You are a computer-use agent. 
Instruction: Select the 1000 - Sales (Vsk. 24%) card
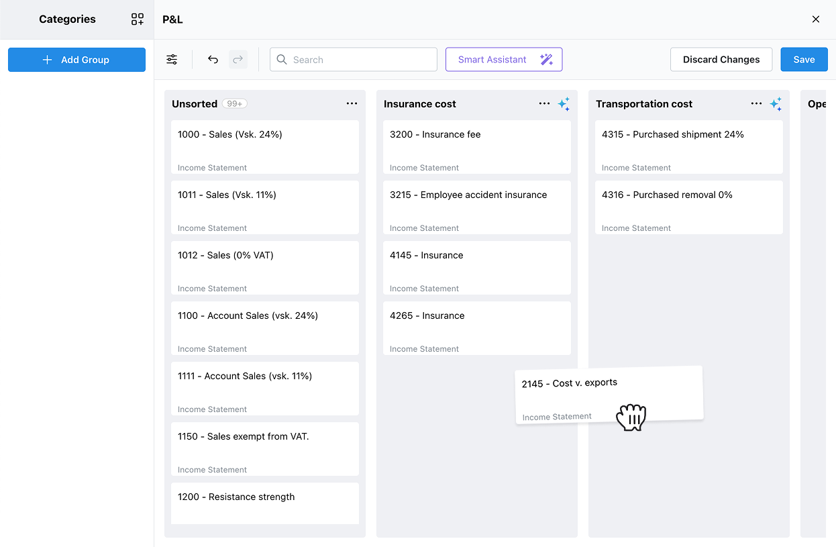pyautogui.click(x=265, y=147)
